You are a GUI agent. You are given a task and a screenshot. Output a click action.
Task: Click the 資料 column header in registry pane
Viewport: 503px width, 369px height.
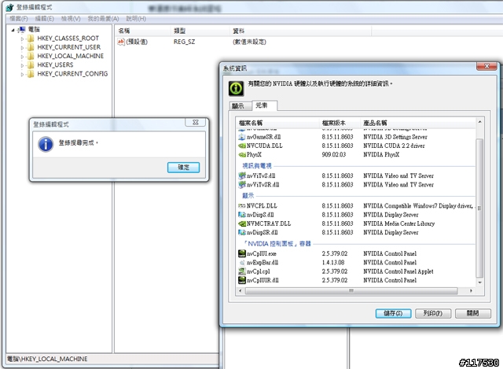pyautogui.click(x=300, y=31)
